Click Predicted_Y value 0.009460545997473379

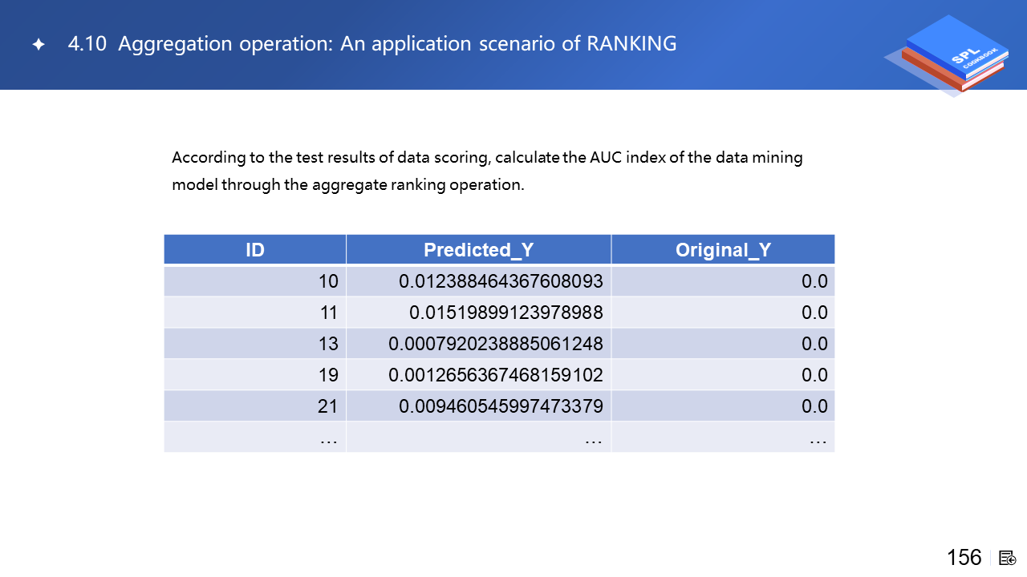click(501, 406)
